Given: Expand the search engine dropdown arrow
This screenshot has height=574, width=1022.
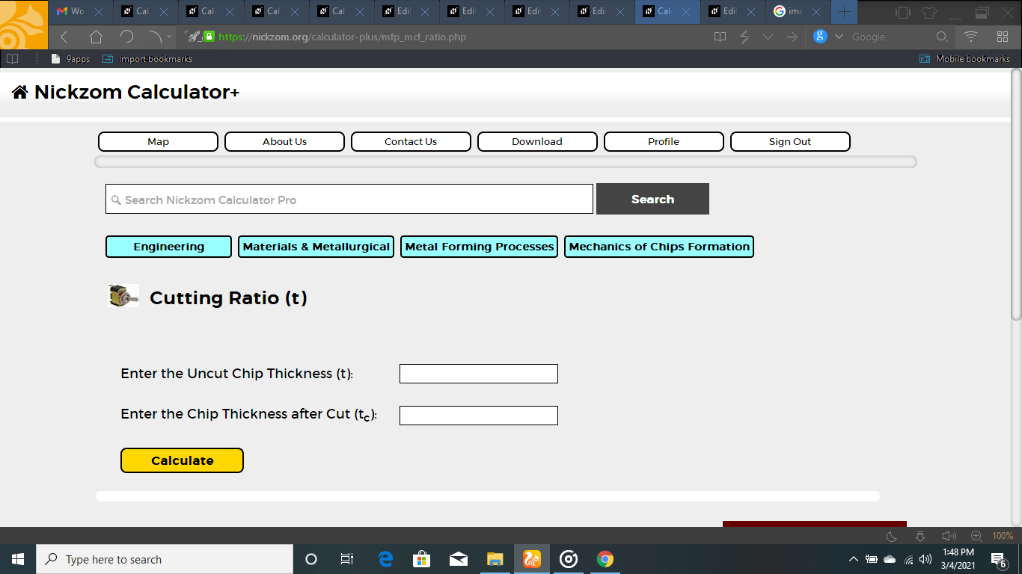Looking at the screenshot, I should coord(839,37).
